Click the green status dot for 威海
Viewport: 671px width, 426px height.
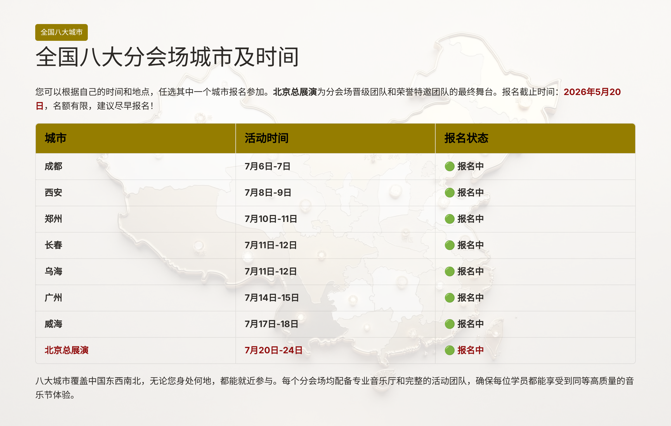pos(449,324)
